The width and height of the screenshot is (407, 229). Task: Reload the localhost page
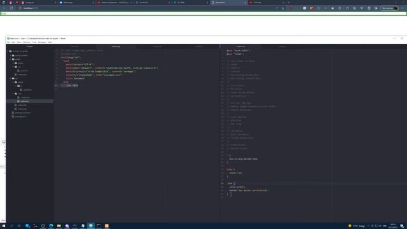tap(11, 8)
